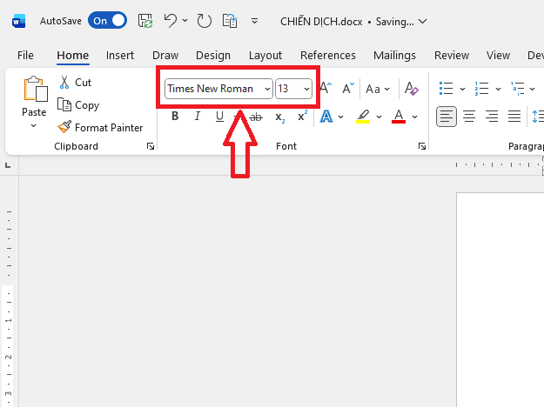Click the Undo arrow icon

(171, 20)
